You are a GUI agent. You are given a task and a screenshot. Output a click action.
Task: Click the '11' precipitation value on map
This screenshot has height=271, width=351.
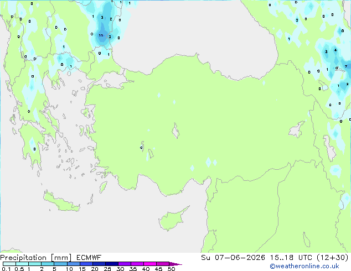(x=101, y=35)
